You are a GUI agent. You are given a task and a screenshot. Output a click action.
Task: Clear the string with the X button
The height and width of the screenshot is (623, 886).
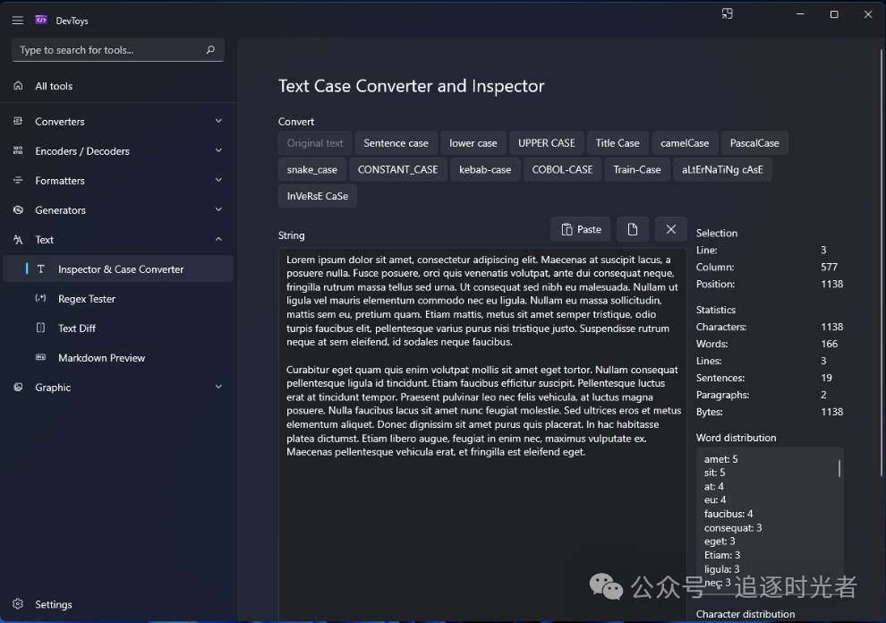pyautogui.click(x=670, y=229)
